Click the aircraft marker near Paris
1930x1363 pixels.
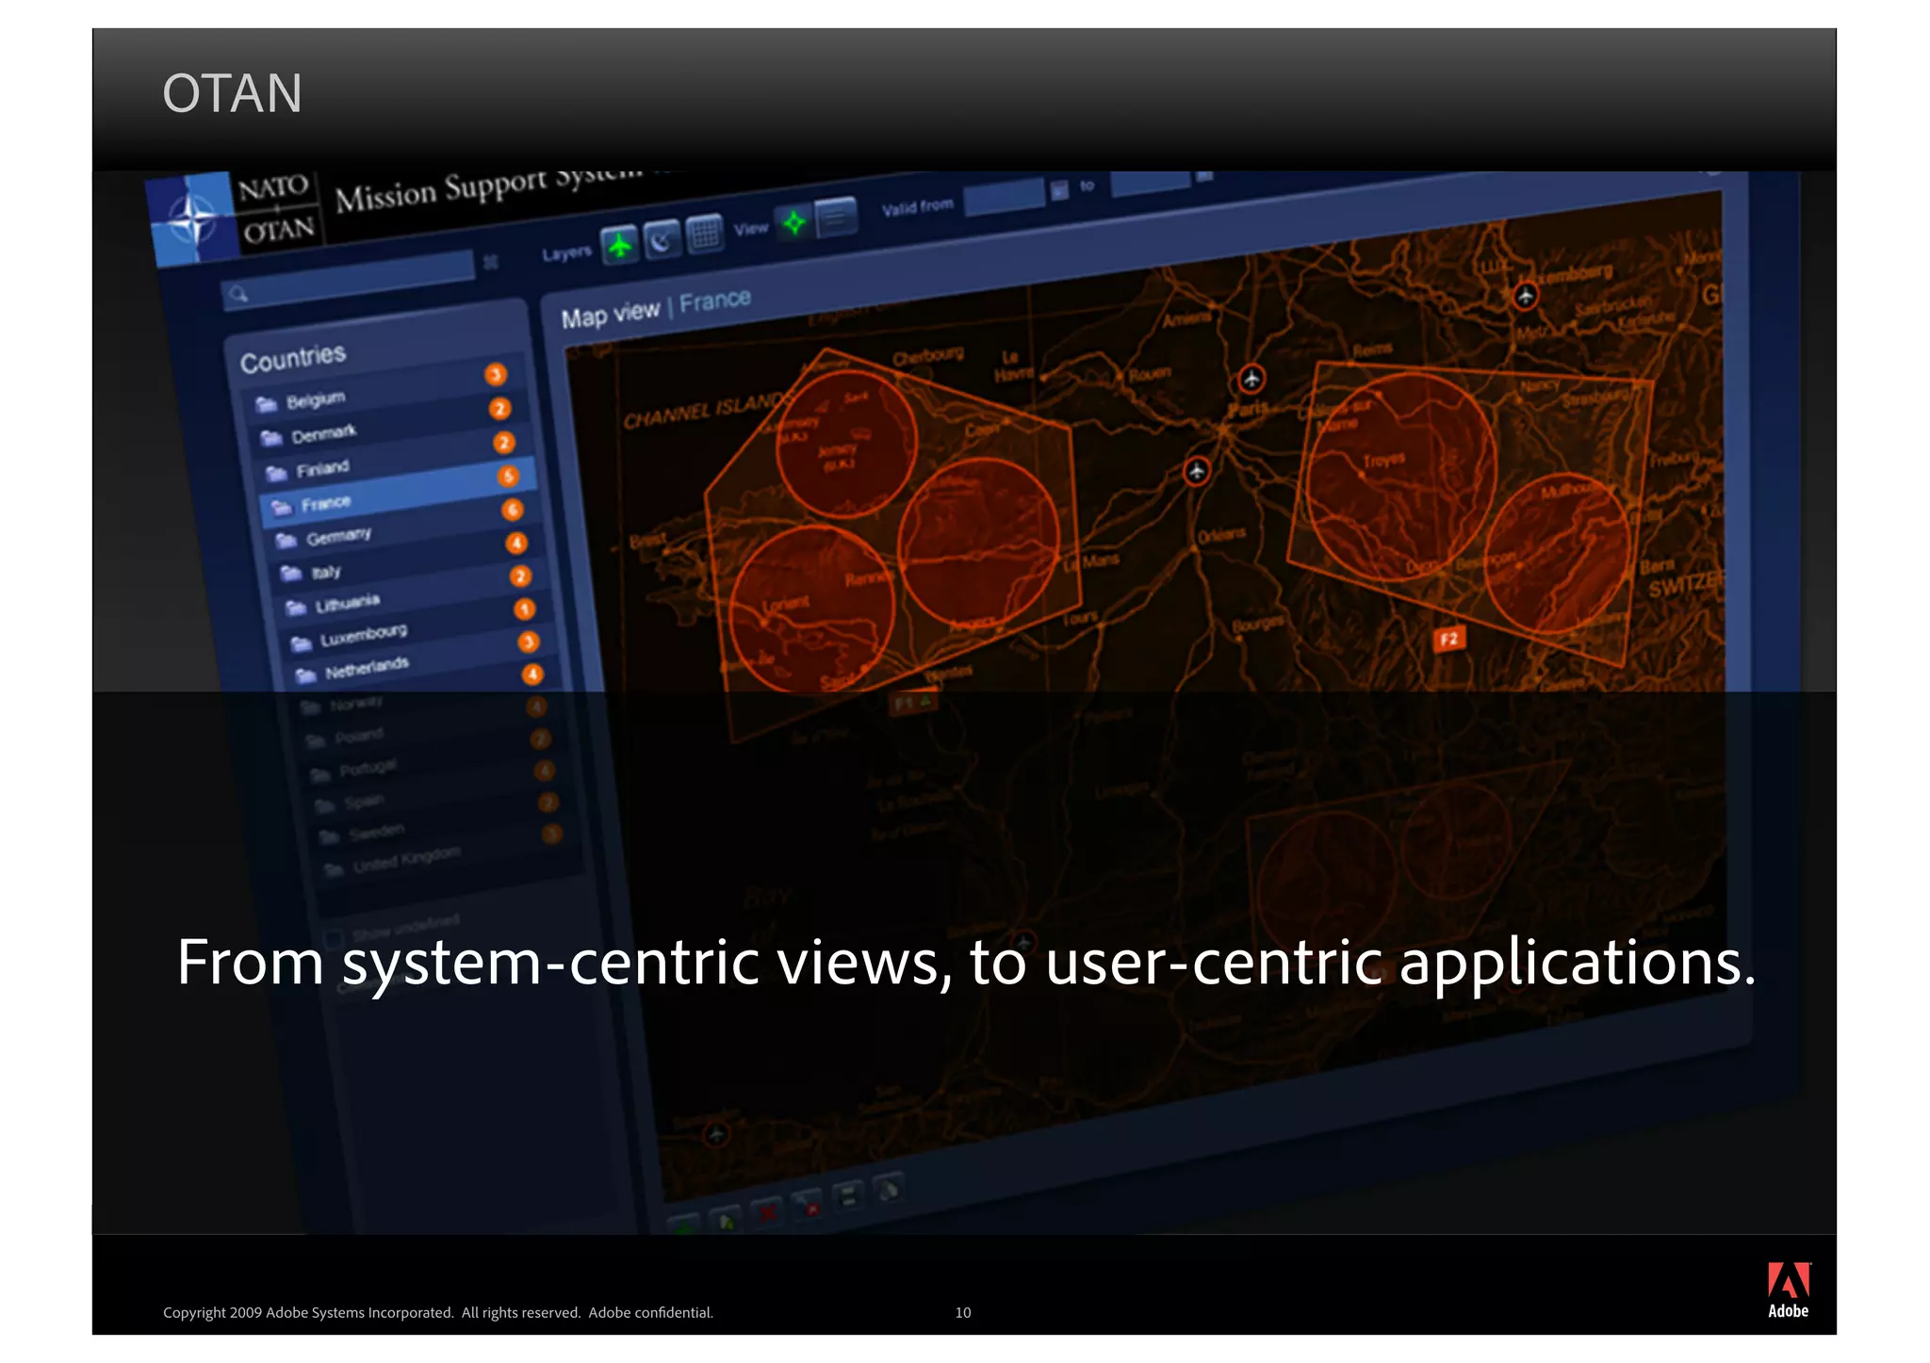(1251, 379)
